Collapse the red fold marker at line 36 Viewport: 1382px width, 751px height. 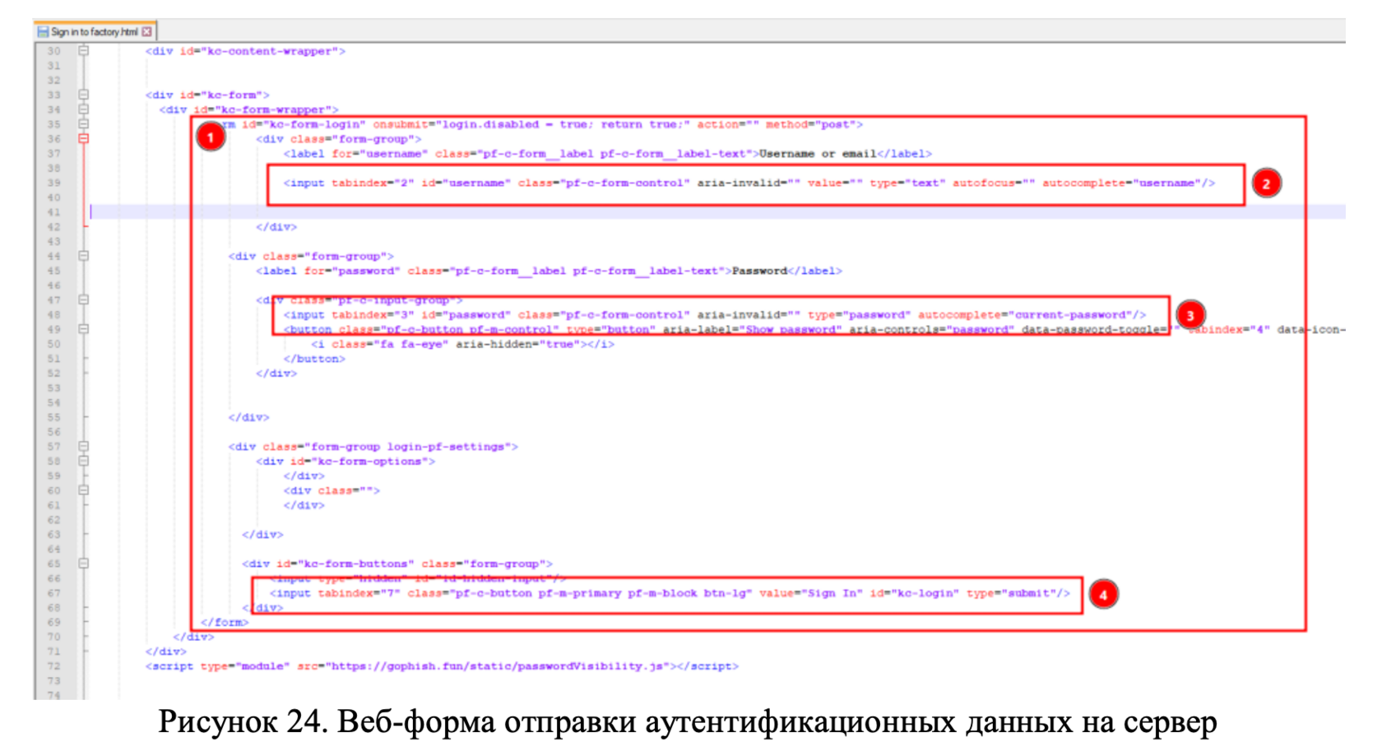(83, 139)
